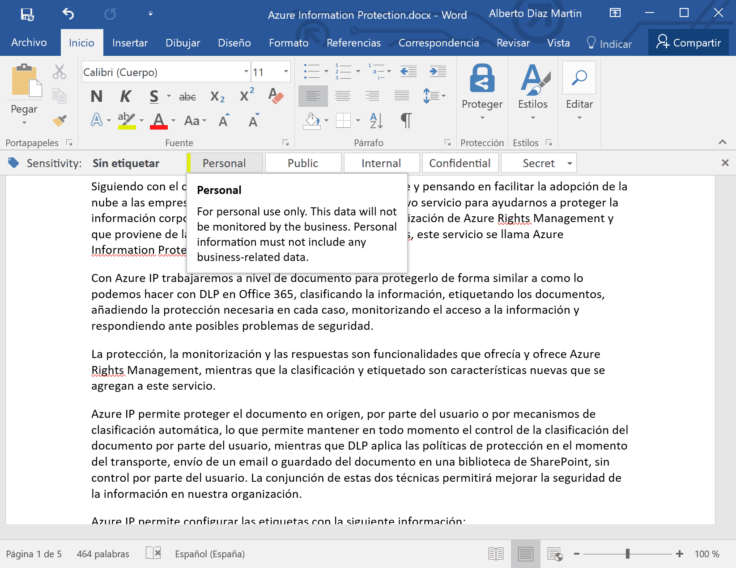736x568 pixels.
Task: Cut selection with the scissors icon
Action: click(x=59, y=72)
